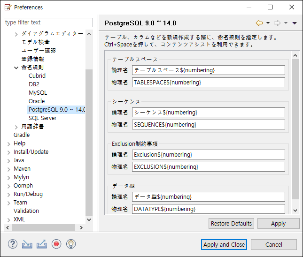
Task: Click the Help question mark icon
Action: coord(13,244)
